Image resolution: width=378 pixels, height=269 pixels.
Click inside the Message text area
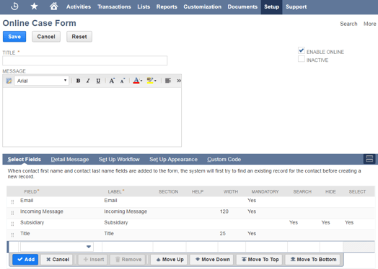pos(92,117)
